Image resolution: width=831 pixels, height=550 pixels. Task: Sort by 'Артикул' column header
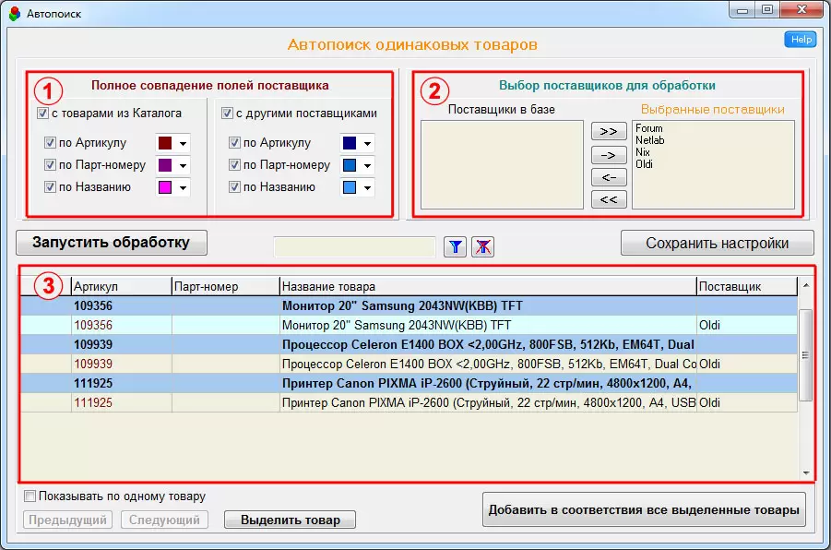(x=120, y=287)
